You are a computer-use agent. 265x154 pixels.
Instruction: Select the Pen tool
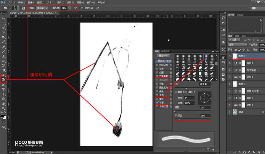[x=3, y=84]
